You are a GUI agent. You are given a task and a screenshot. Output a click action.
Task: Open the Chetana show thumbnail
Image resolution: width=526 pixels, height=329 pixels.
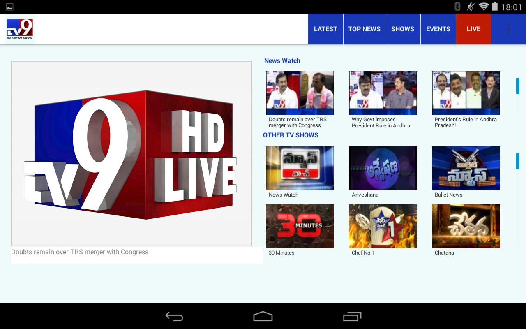click(x=466, y=226)
